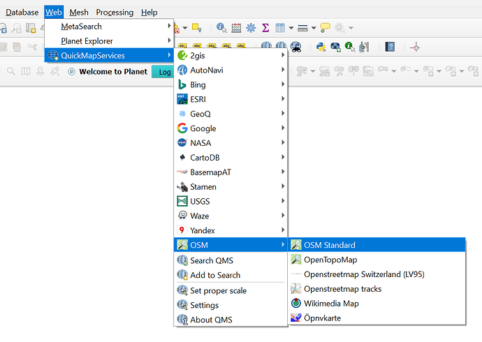This screenshot has height=342, width=482.
Task: Open the Field Calculator abacus icon
Action: click(x=236, y=28)
